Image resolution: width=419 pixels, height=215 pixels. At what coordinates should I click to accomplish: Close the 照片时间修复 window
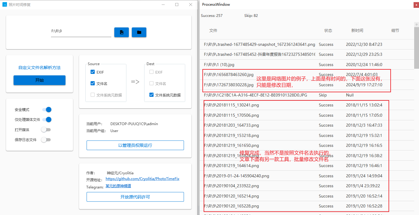[191, 5]
